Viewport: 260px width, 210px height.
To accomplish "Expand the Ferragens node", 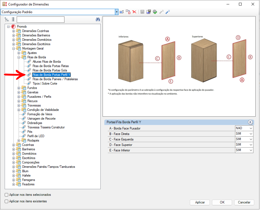I will point(14,180).
